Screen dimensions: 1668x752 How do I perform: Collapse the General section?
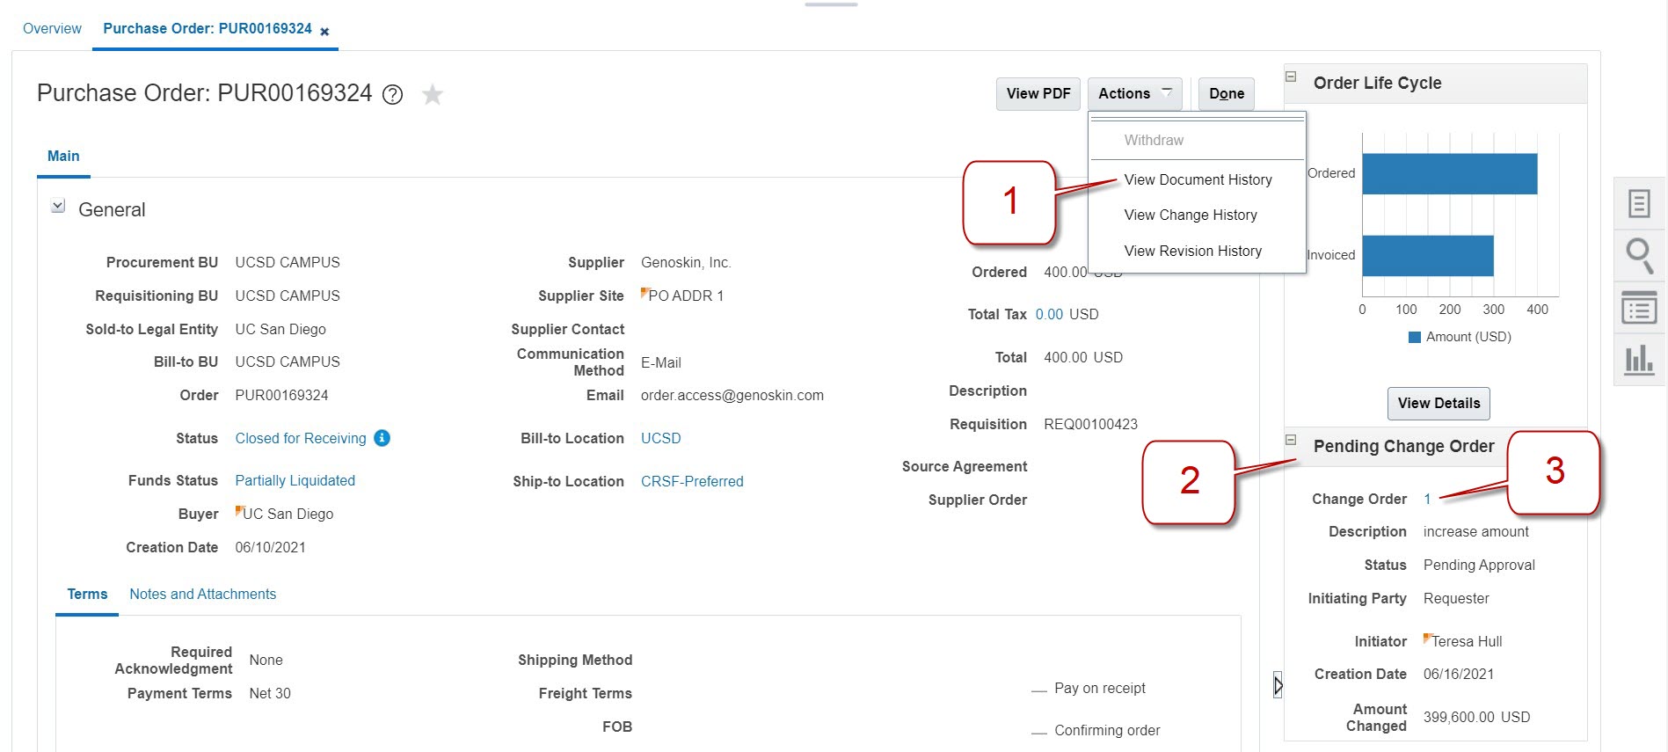(58, 207)
